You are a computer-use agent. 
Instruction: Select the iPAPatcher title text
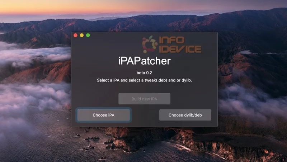click(x=144, y=61)
